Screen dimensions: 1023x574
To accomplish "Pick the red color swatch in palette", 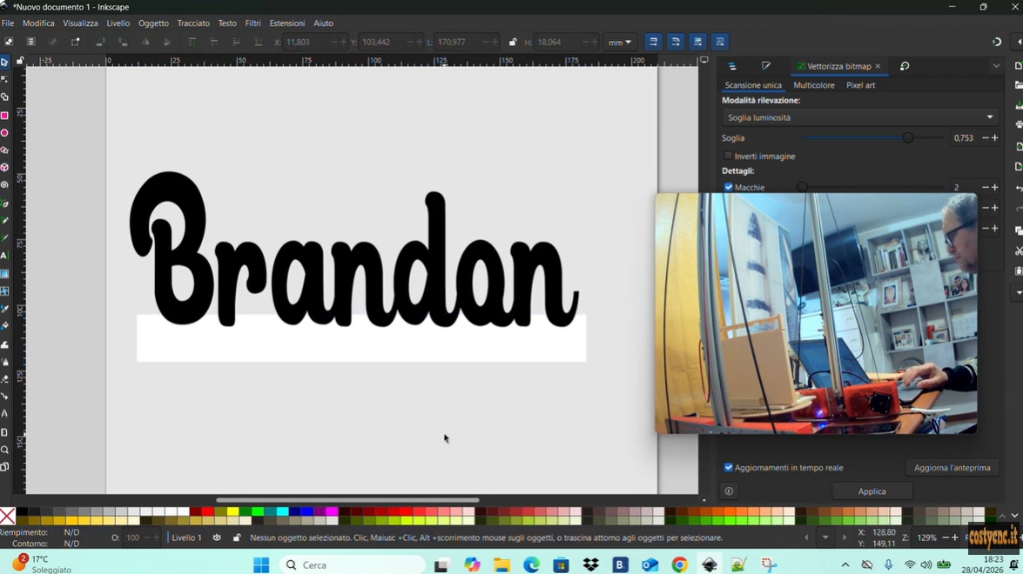I will point(207,512).
